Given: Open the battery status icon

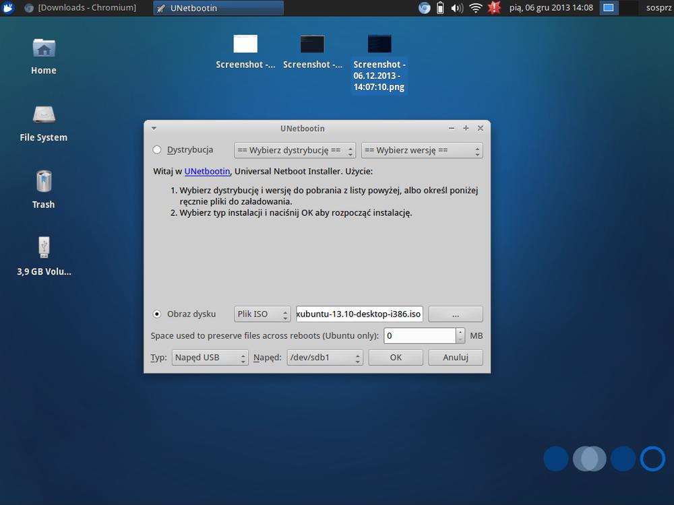Looking at the screenshot, I should click(440, 7).
